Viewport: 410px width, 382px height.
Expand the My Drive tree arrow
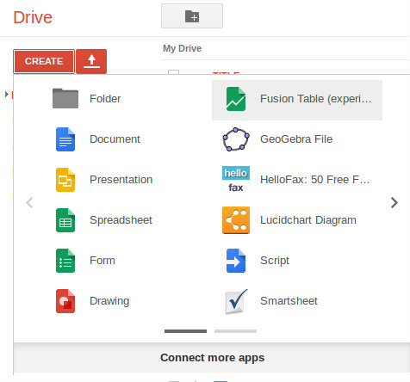pyautogui.click(x=7, y=94)
